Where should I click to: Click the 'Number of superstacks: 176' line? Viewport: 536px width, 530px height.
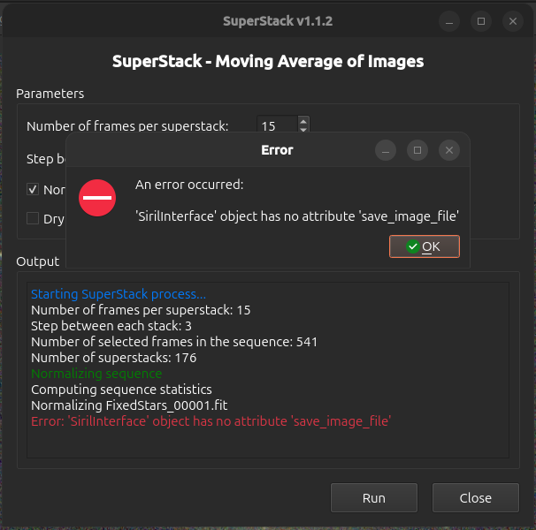pyautogui.click(x=113, y=358)
